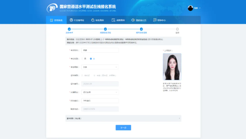The width and height of the screenshot is (246, 139).
Task: View the 测试站公告 tab
Action: [139, 20]
